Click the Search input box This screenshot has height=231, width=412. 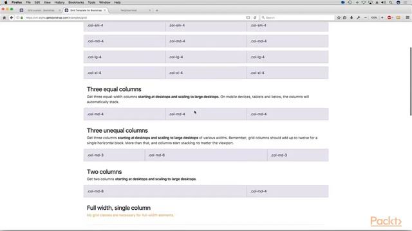pyautogui.click(x=297, y=17)
